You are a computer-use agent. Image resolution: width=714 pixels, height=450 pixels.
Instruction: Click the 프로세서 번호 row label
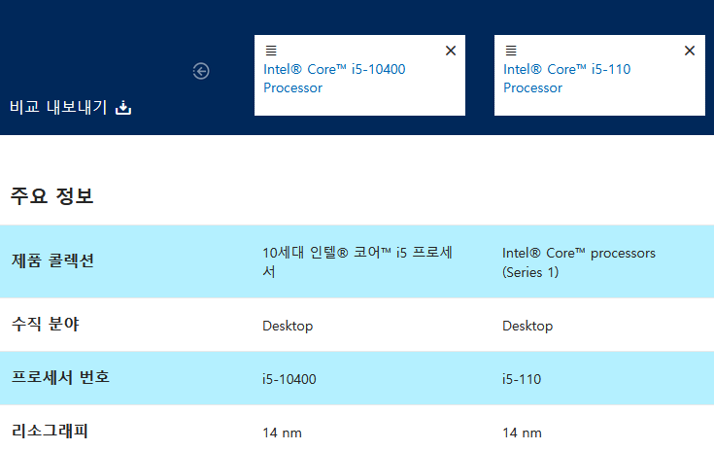pos(60,377)
